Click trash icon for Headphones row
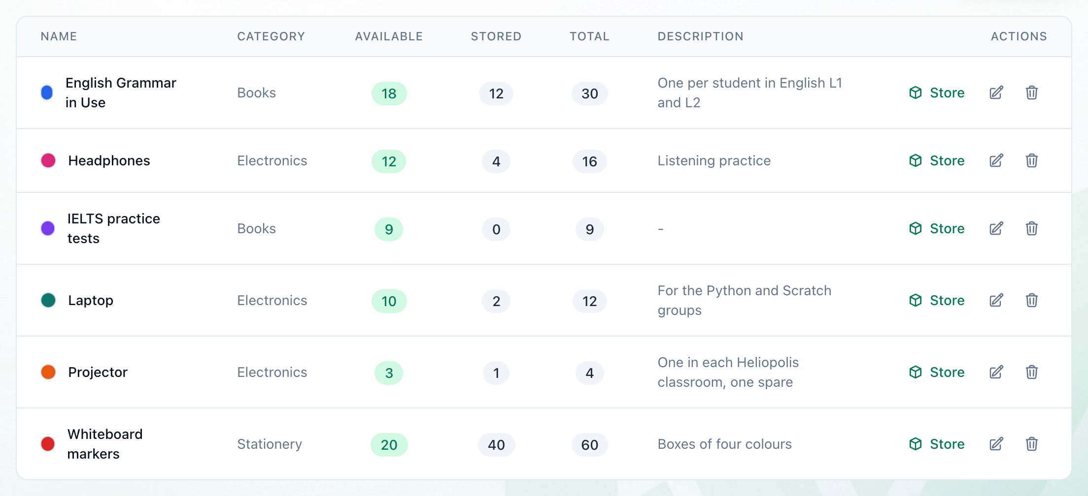 [1031, 160]
